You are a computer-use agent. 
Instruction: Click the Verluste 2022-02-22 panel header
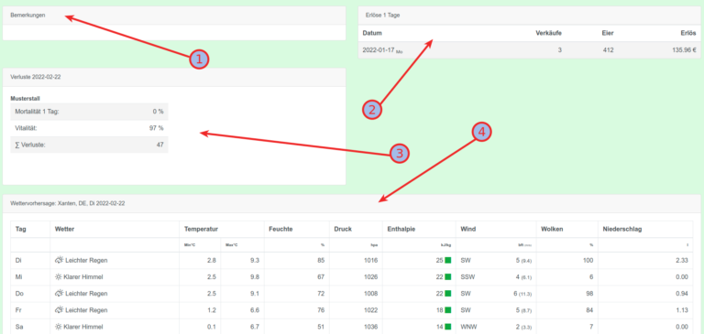click(174, 77)
